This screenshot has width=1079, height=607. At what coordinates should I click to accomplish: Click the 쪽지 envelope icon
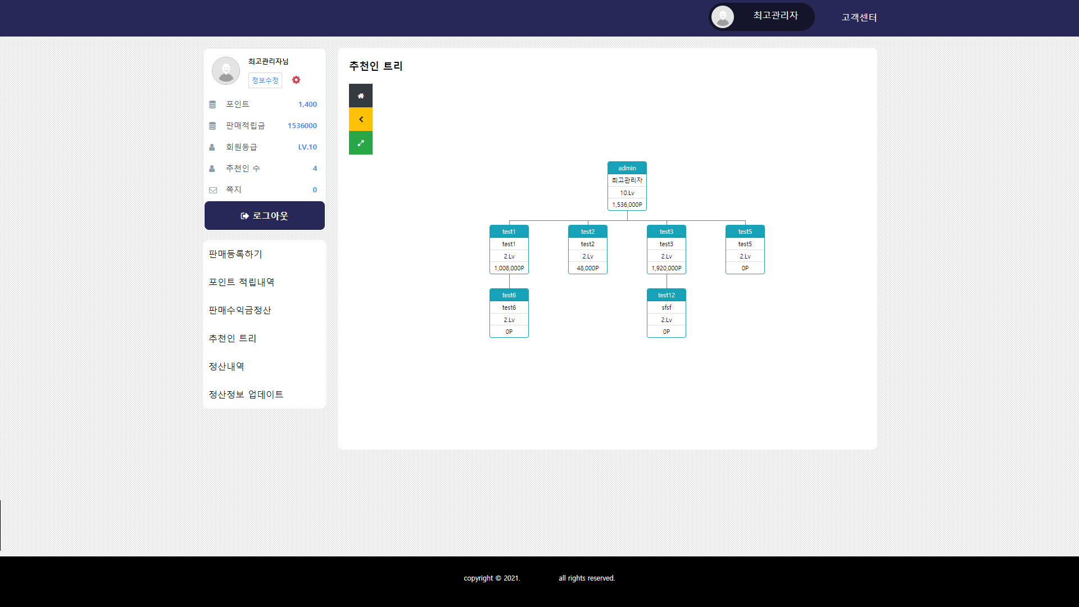pyautogui.click(x=213, y=190)
